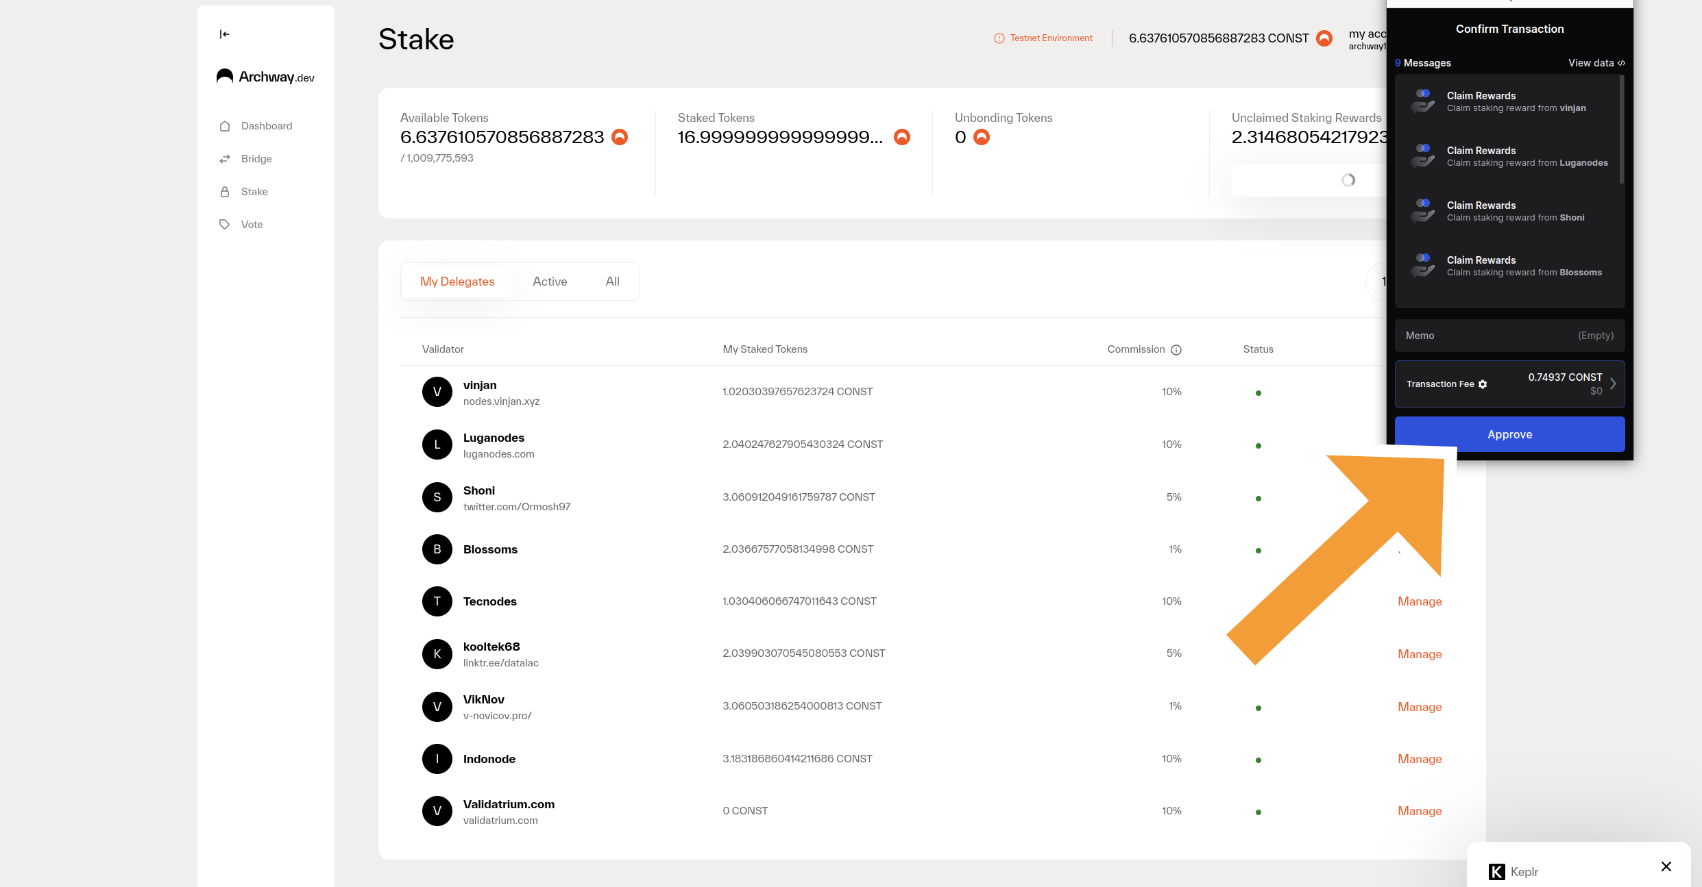The image size is (1702, 887).
Task: Click the Claim Rewards from Shoni message
Action: (1508, 211)
